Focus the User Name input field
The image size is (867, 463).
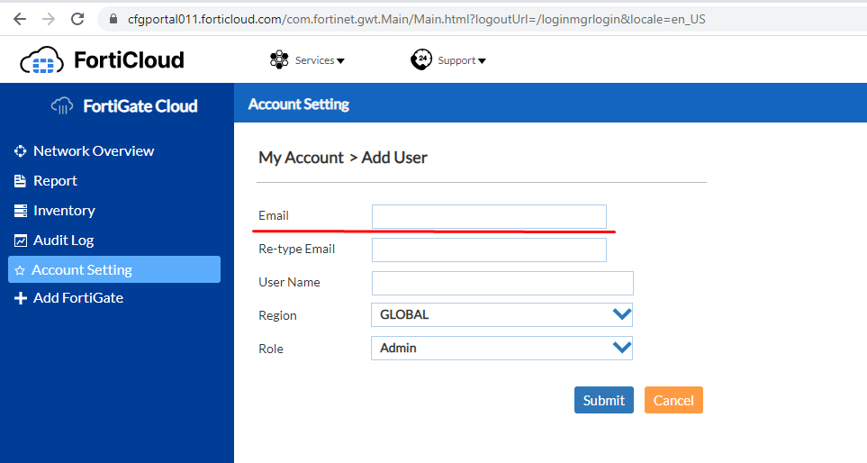coord(502,283)
